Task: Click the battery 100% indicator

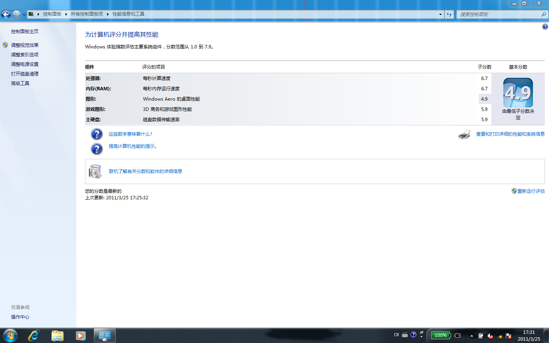Action: pos(441,335)
